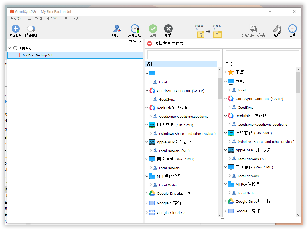308x230 pixels.
Task: Expand Local under 本机 in left pane
Action: pyautogui.click(x=151, y=82)
